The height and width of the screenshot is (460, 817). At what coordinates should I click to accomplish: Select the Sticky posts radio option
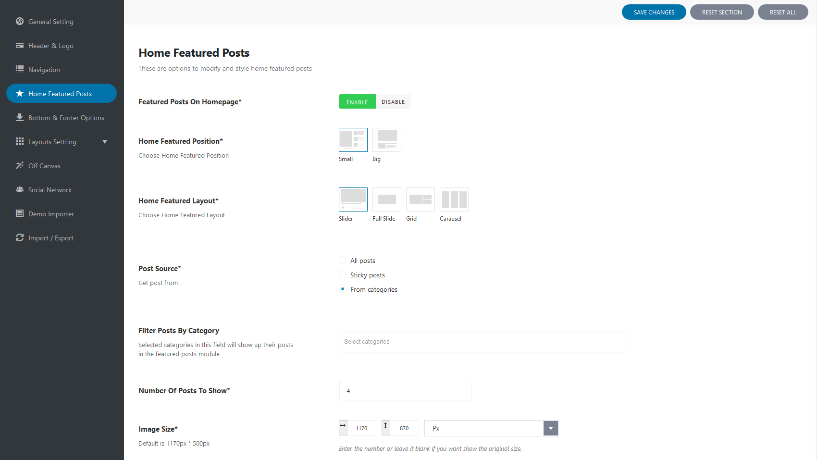click(343, 275)
